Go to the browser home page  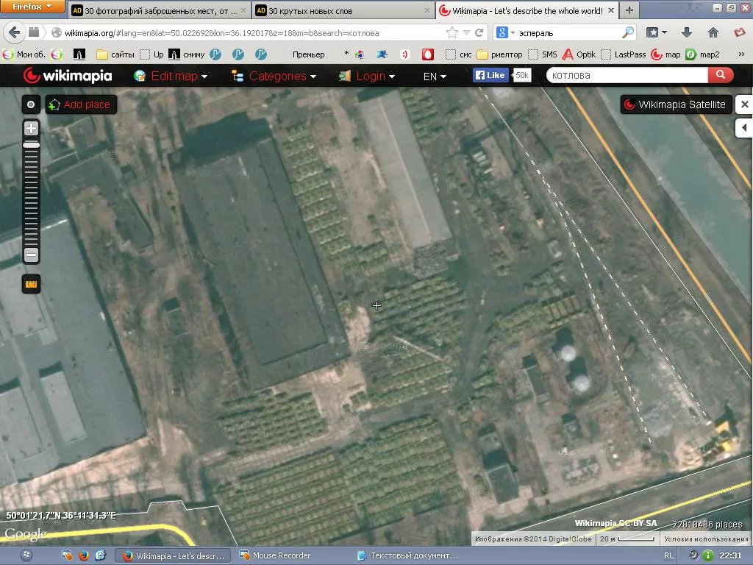713,32
